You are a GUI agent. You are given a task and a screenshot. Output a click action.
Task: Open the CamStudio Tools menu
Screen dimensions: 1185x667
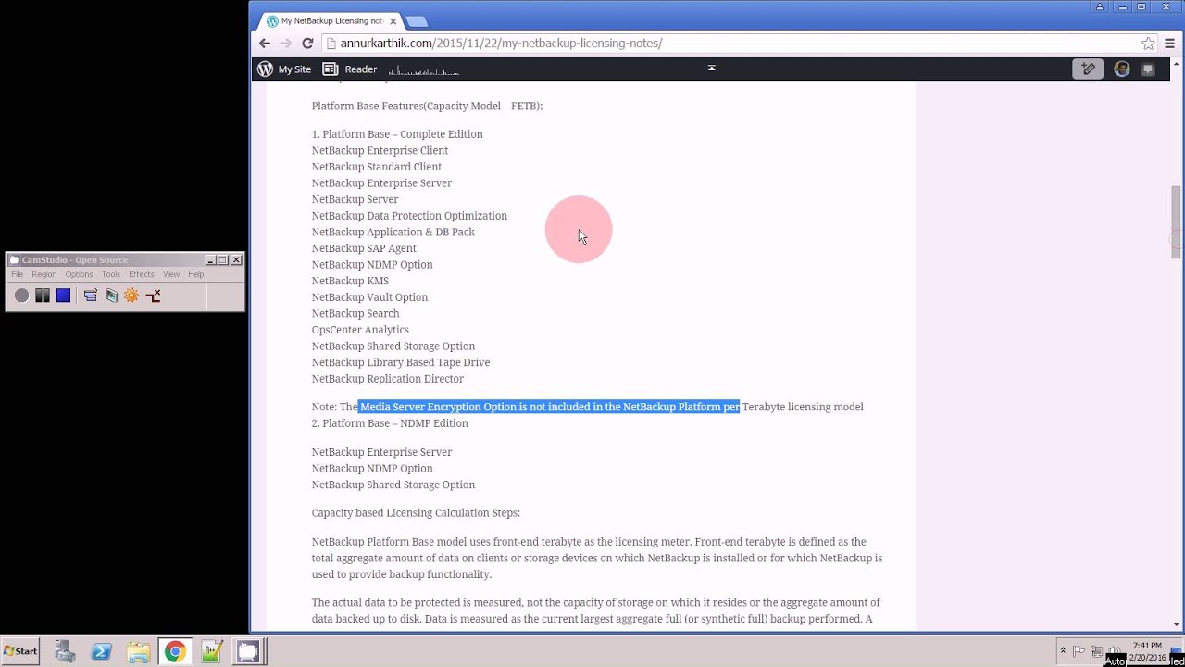point(111,274)
